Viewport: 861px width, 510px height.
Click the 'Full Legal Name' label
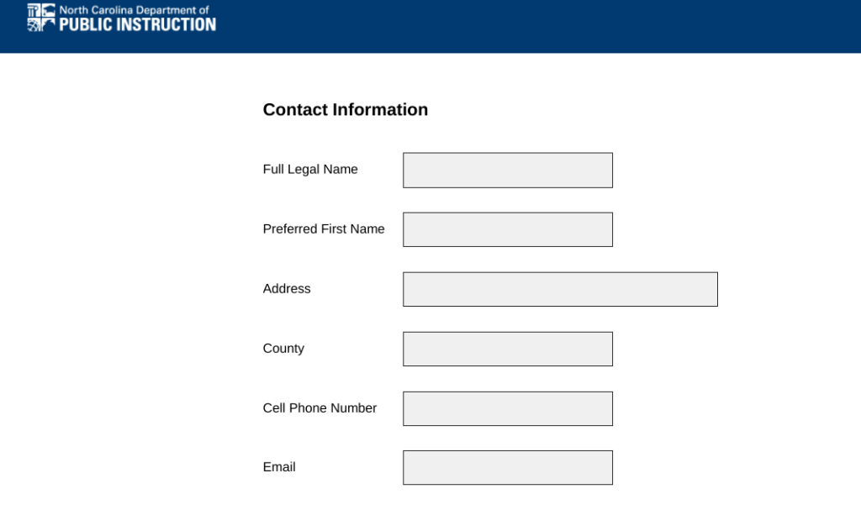310,170
